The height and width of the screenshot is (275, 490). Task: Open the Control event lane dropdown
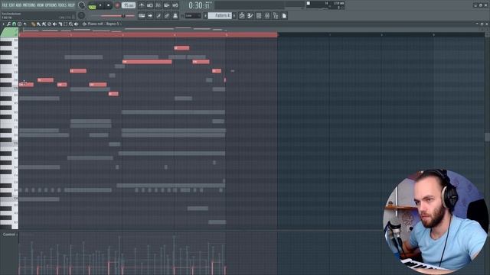(10, 235)
